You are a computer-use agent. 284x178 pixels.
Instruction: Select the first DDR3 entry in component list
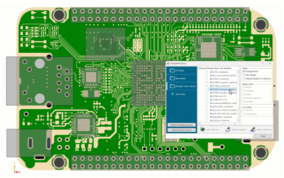pos(220,72)
